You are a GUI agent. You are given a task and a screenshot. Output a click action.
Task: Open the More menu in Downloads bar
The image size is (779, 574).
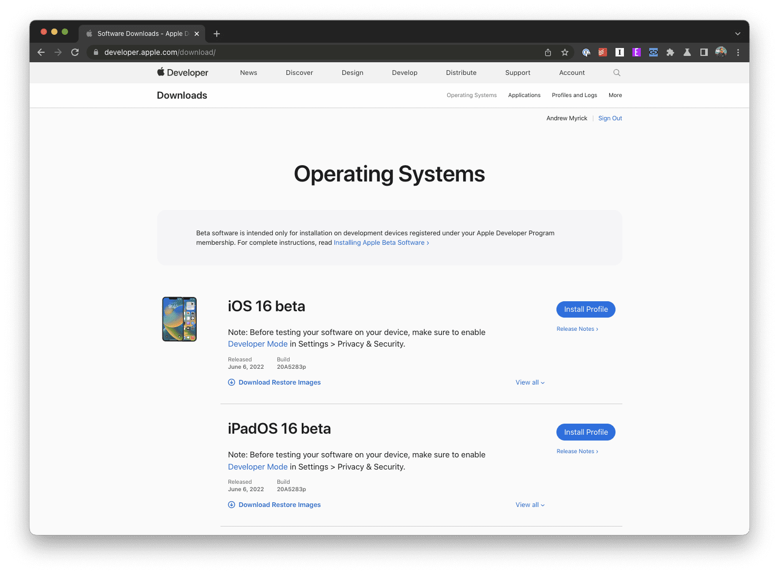(x=615, y=95)
